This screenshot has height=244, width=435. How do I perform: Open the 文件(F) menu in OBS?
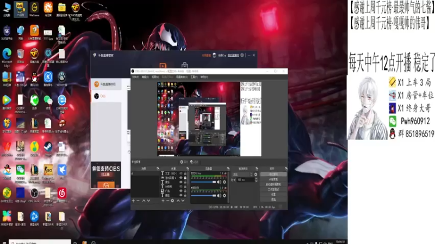coord(135,77)
